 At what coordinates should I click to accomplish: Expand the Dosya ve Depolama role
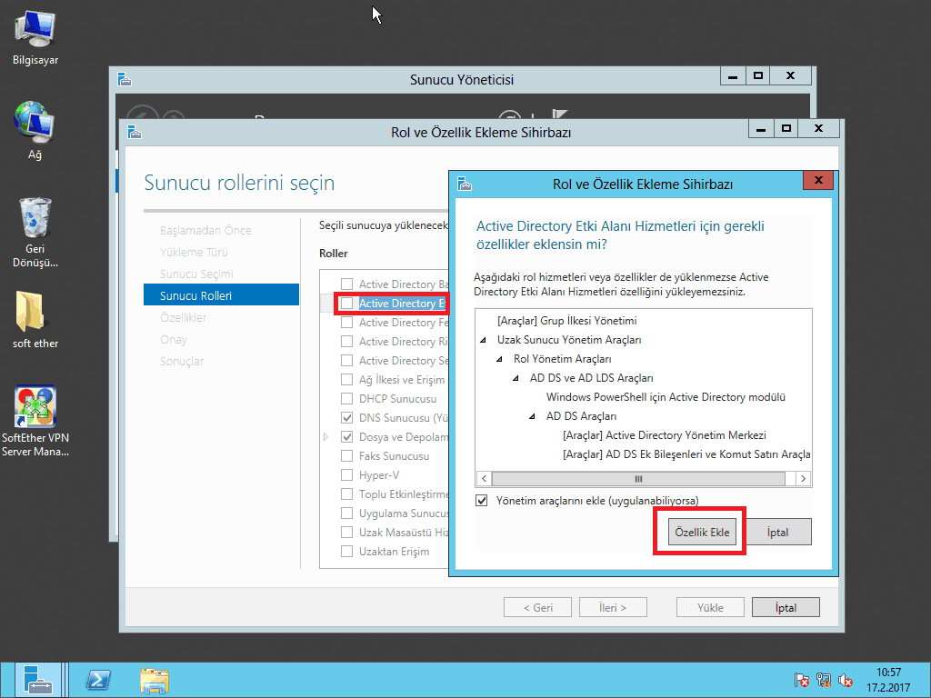point(326,437)
